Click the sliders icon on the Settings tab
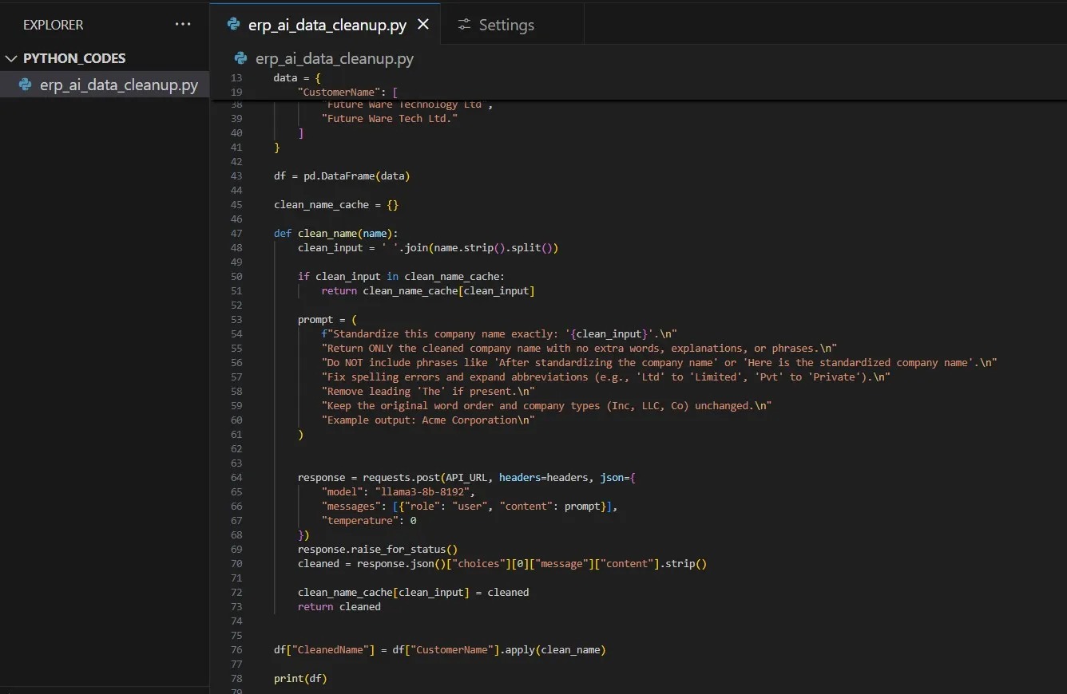This screenshot has width=1067, height=694. [x=464, y=25]
